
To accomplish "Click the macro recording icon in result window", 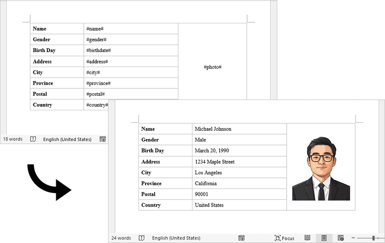I will point(241,238).
